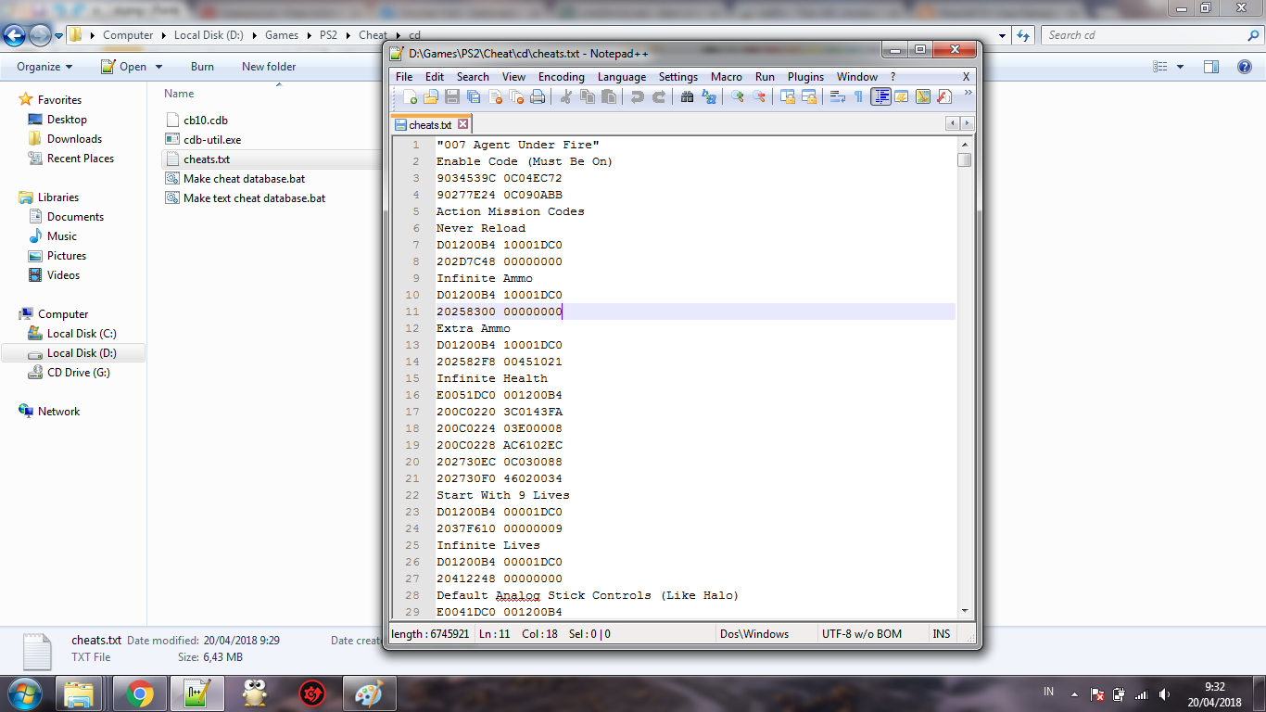Undo the last edit via toolbar icon
The height and width of the screenshot is (712, 1266).
(637, 96)
